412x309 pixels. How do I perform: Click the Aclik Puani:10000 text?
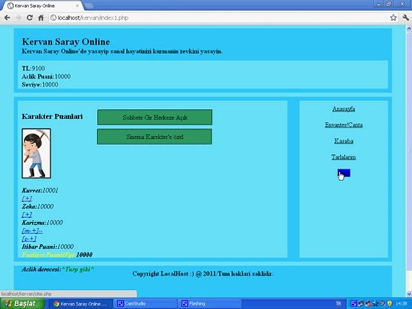tap(46, 76)
